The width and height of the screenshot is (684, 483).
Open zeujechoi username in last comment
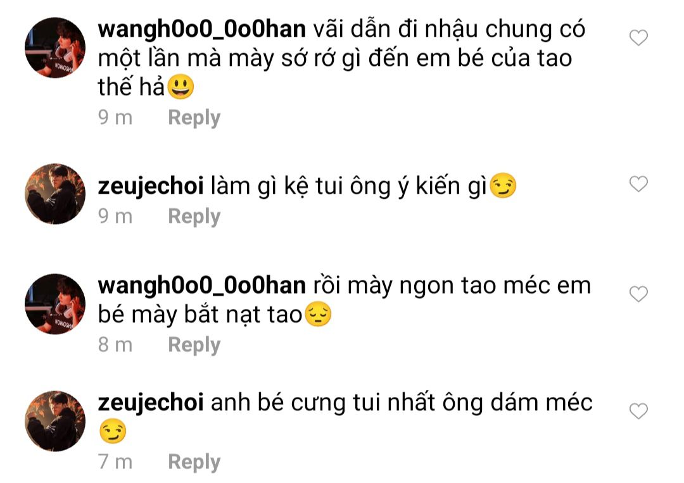pos(151,403)
